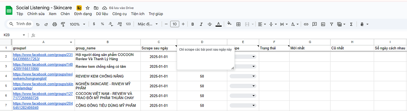Screen dimensions: 407x111
Task: Click the font size field showing 10
Action: 175,24
